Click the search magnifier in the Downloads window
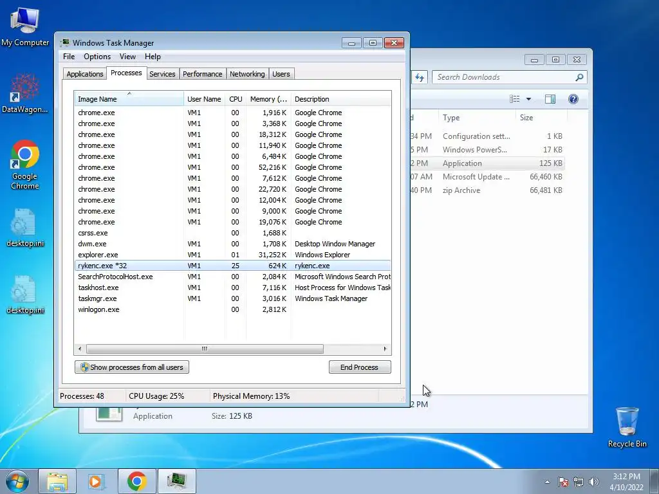Viewport: 659px width, 494px height. point(579,77)
